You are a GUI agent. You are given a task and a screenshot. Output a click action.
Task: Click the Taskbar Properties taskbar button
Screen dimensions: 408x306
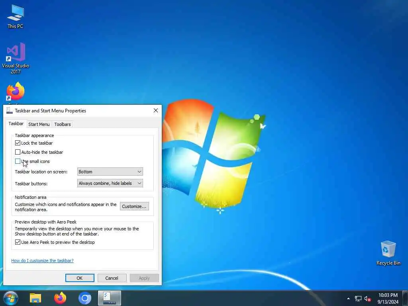[x=109, y=298]
